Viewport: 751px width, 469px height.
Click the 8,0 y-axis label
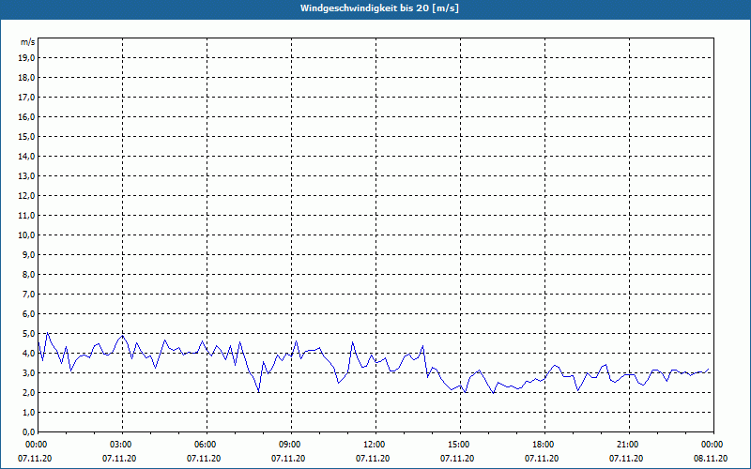coord(28,274)
